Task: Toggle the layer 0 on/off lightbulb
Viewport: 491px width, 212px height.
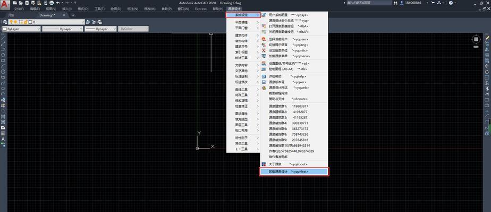Action: [11, 22]
